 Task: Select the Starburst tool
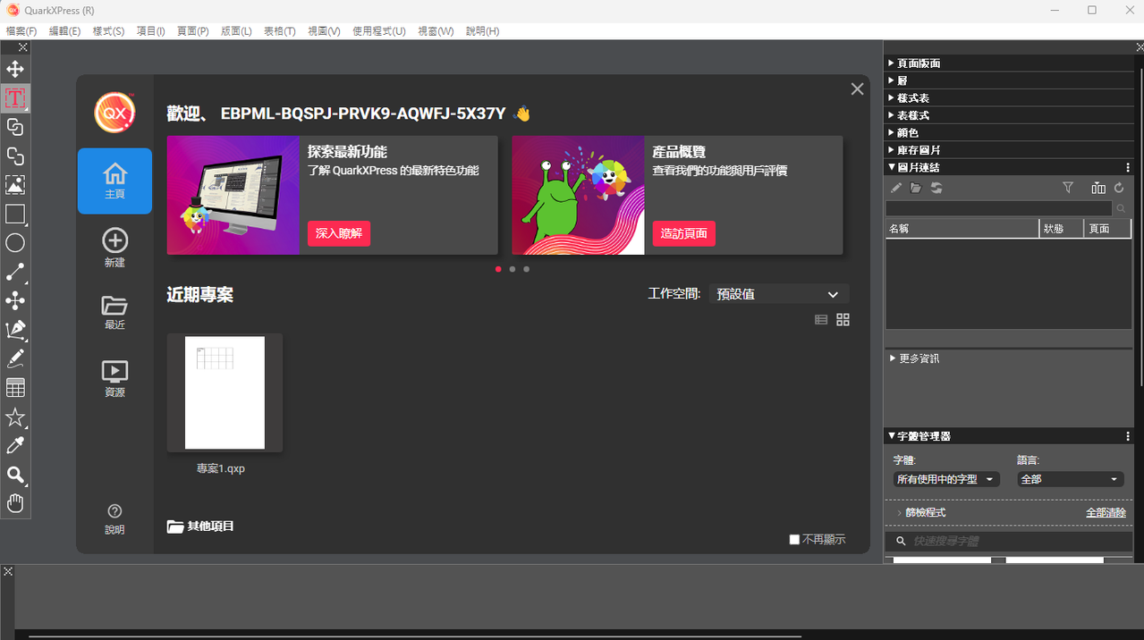tap(15, 417)
